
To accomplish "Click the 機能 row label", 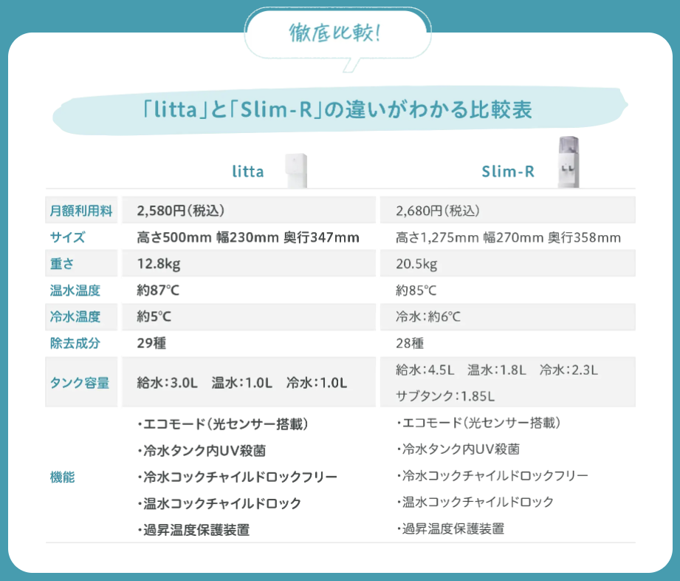I will [62, 477].
